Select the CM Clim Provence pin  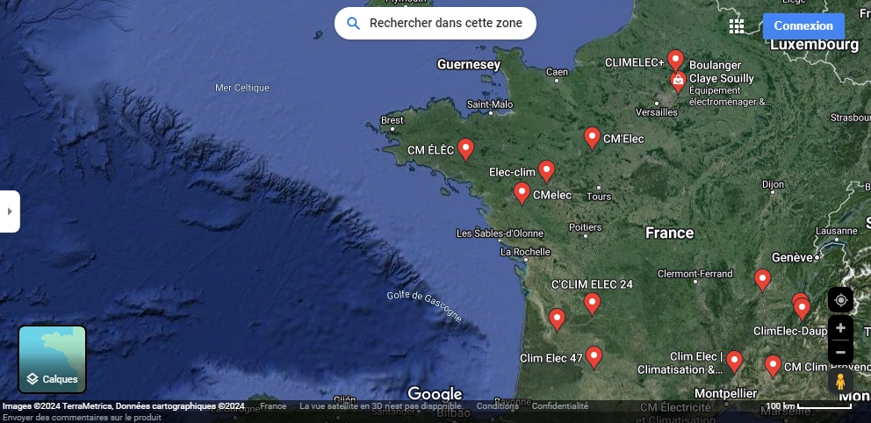click(774, 366)
